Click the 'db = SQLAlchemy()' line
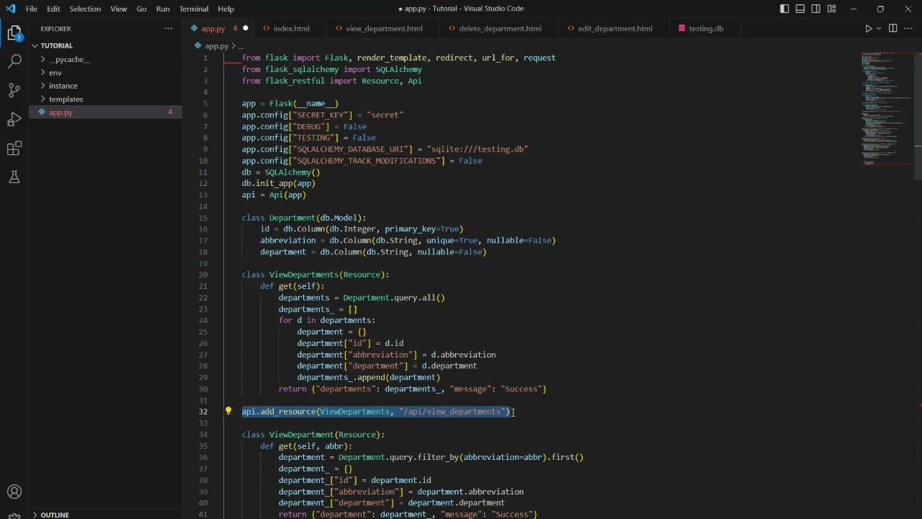The height and width of the screenshot is (519, 922). (x=281, y=172)
